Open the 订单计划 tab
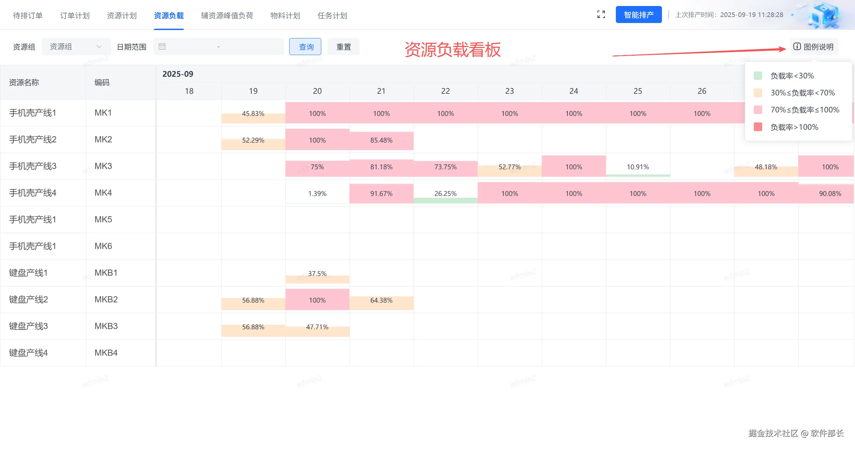Viewport: 855px width, 449px height. click(x=75, y=16)
